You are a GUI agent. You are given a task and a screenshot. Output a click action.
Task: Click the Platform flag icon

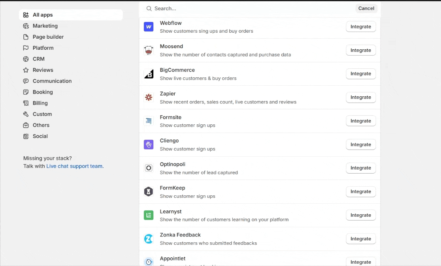tap(26, 48)
